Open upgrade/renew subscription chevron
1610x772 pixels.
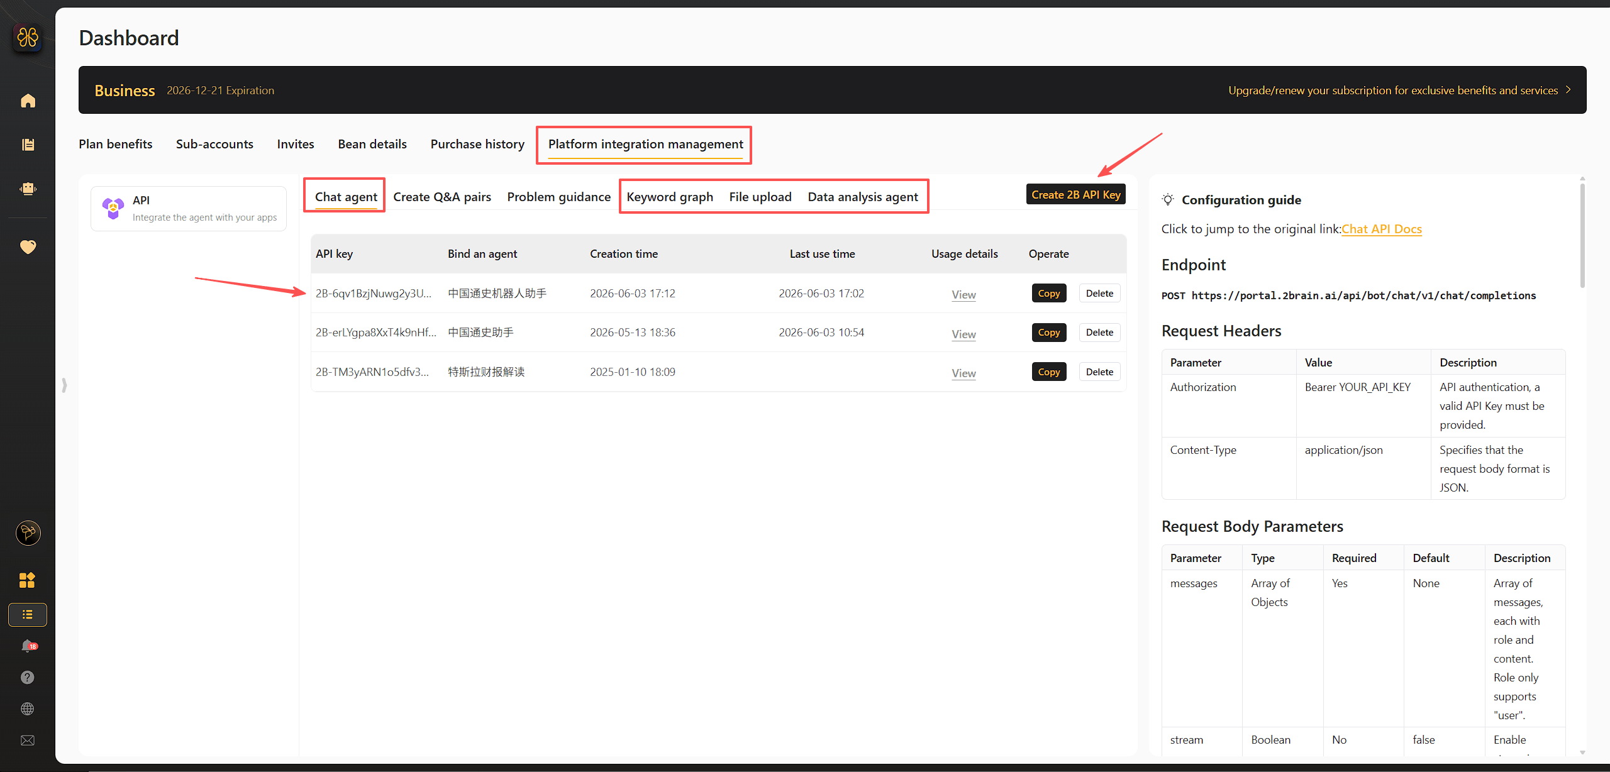tap(1569, 90)
